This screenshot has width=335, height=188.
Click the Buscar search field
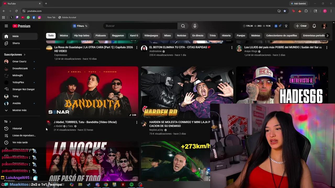tap(140, 26)
